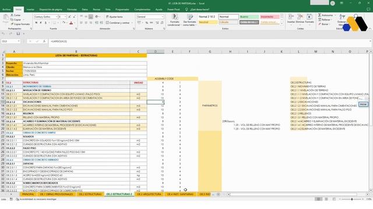Switch to OE.3 ARQUITECTURA sheet tab
Screen dimensions: 373x209
149,194
